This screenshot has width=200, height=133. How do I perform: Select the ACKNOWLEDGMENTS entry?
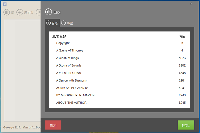tap(72, 88)
